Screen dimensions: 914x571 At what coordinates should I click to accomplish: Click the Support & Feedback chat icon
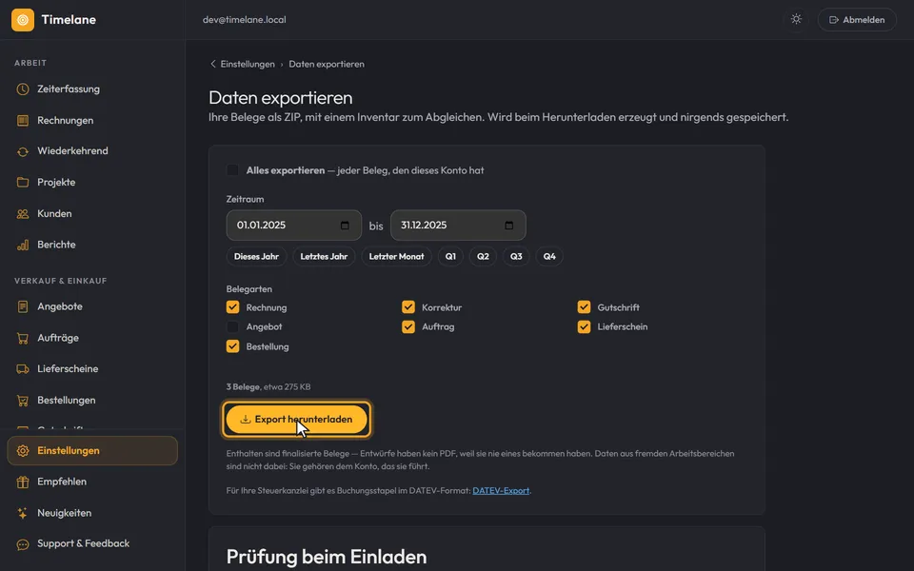pyautogui.click(x=23, y=544)
